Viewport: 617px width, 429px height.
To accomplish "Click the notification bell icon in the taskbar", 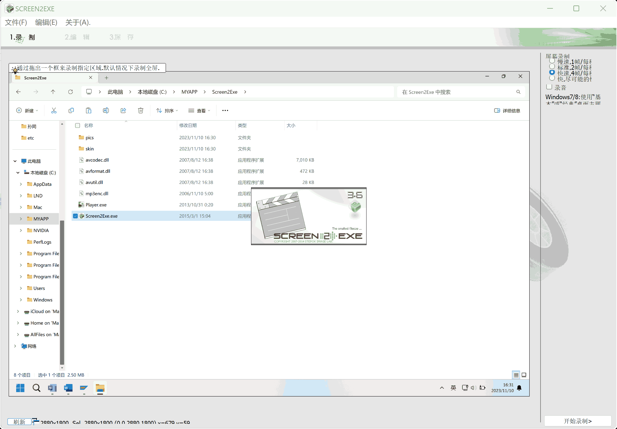I will 519,388.
